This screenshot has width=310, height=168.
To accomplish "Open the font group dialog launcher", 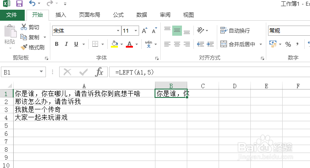I will [157, 58].
